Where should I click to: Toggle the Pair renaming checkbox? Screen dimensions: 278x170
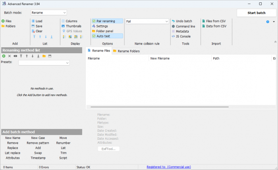(94, 21)
